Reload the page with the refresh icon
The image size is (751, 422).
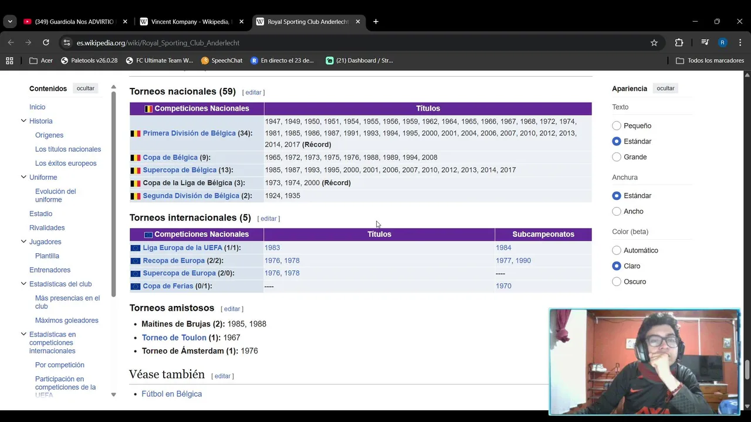point(46,43)
